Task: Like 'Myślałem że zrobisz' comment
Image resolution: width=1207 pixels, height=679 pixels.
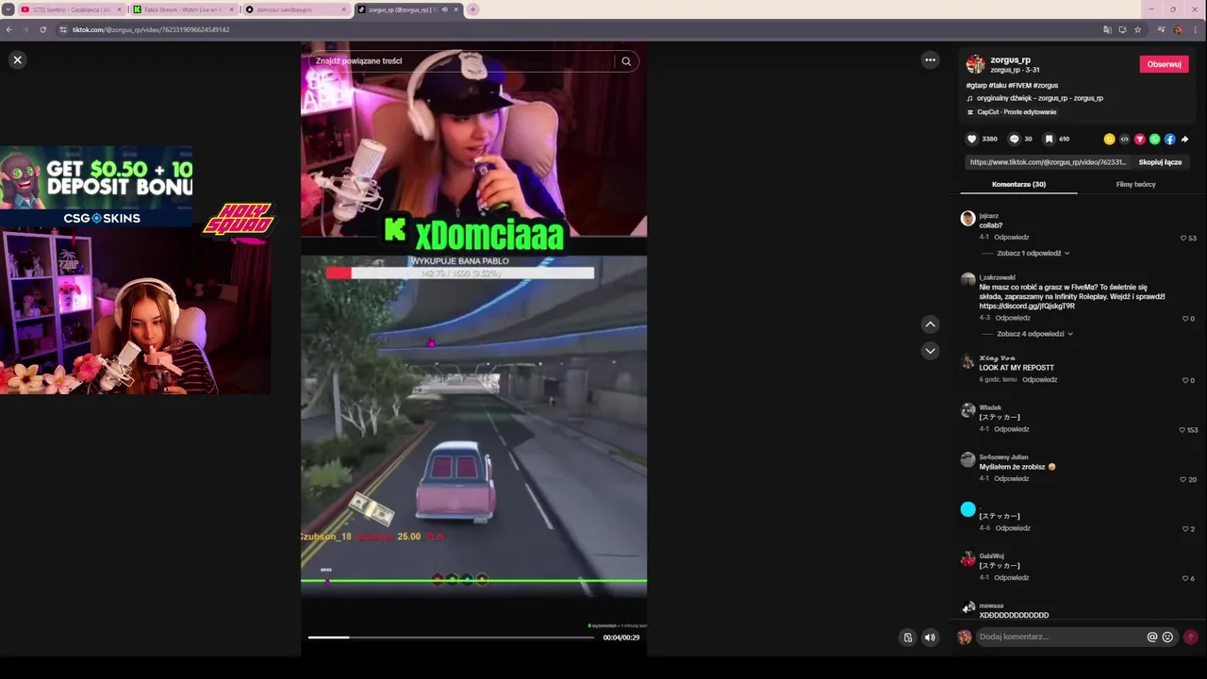Action: 1182,479
